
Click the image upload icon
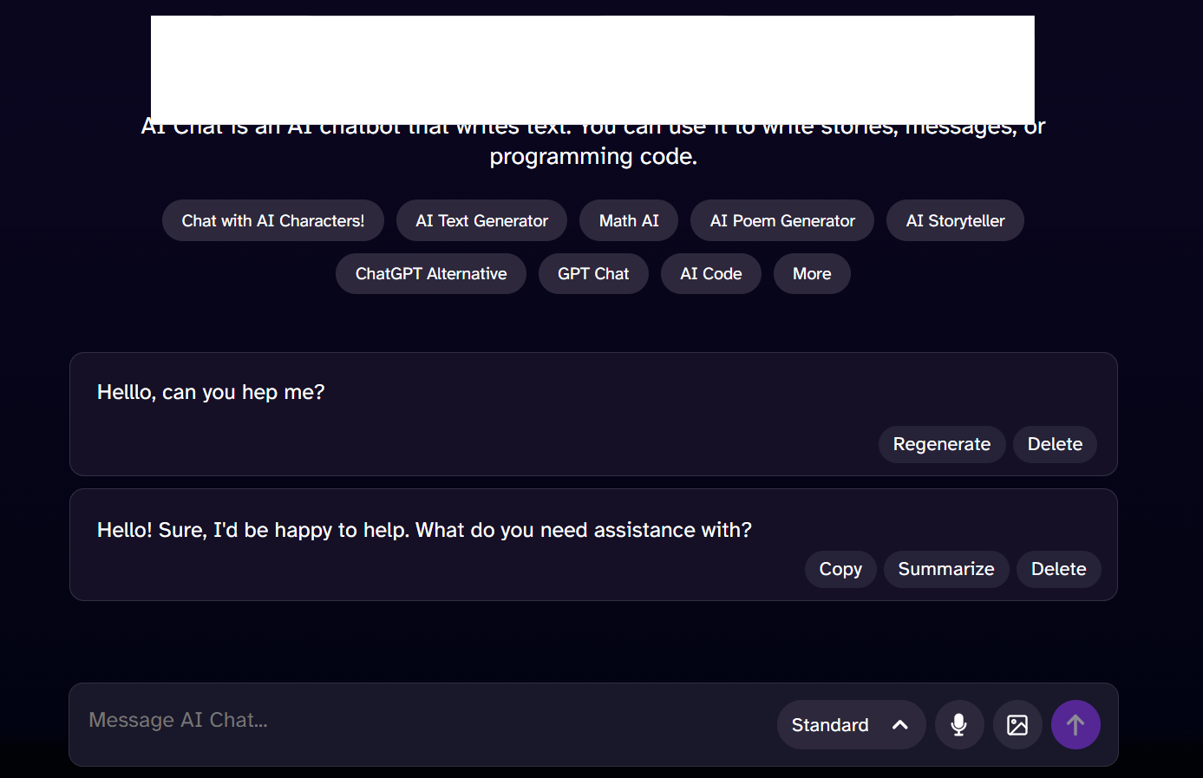(x=1017, y=724)
